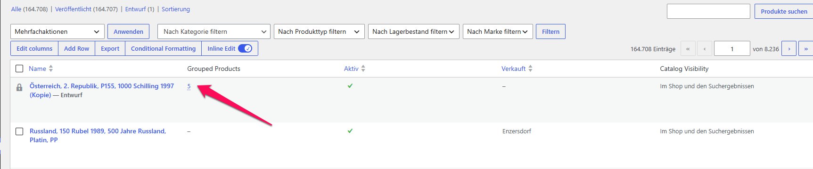The image size is (813, 169).
Task: Toggle the Inline Edit switch
Action: tap(245, 48)
